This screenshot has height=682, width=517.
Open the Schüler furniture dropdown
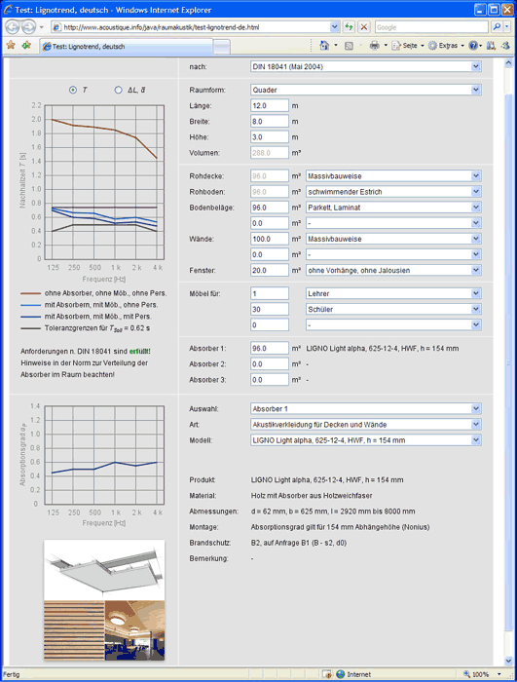[393, 309]
